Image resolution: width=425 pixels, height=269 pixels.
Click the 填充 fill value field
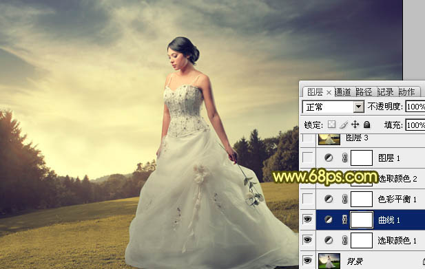click(x=415, y=125)
